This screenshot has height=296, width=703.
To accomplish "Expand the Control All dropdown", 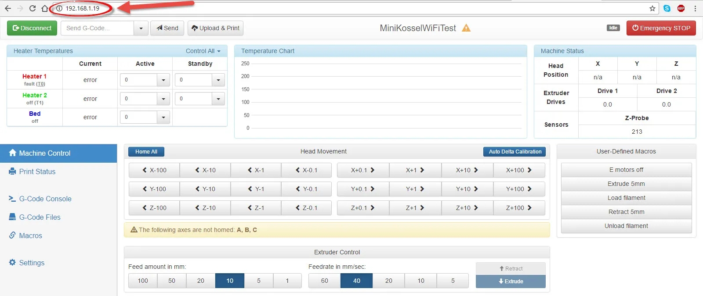I will [x=203, y=51].
